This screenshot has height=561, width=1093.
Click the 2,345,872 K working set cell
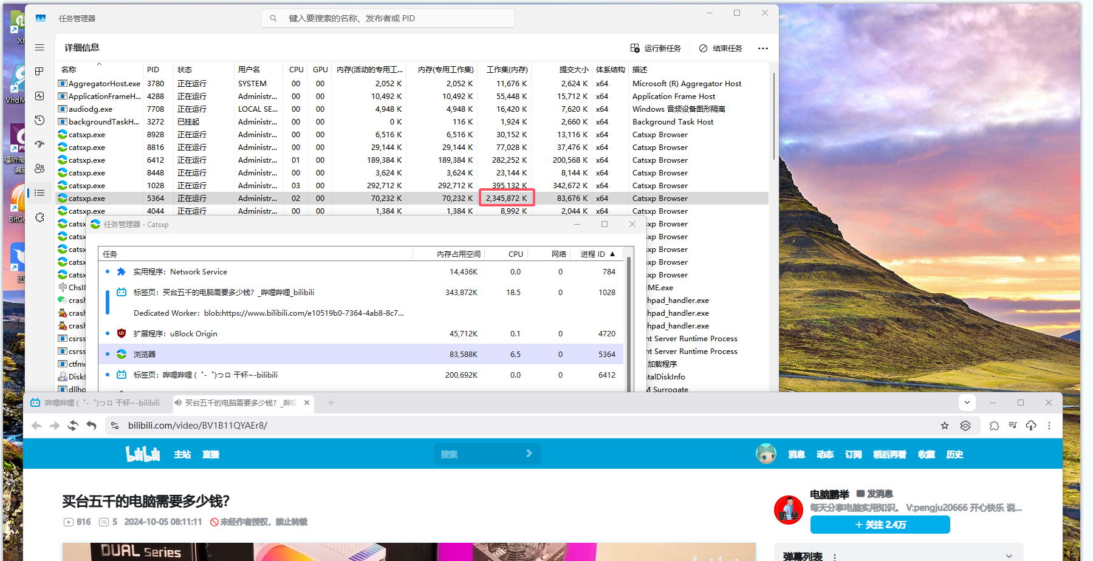point(507,198)
